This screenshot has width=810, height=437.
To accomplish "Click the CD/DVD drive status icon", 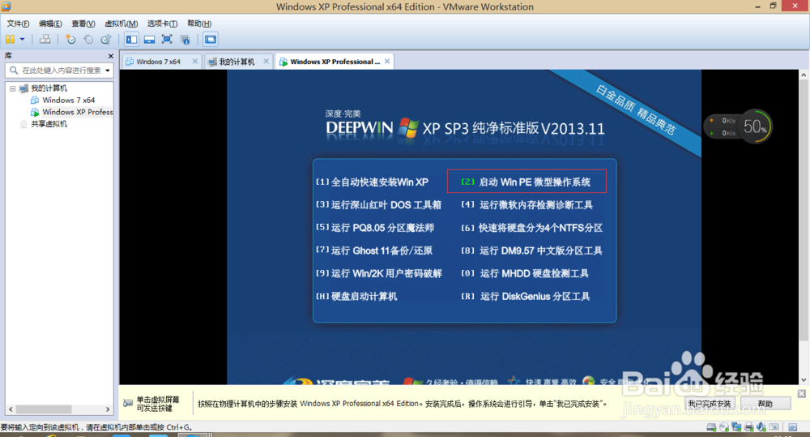I will [x=723, y=427].
